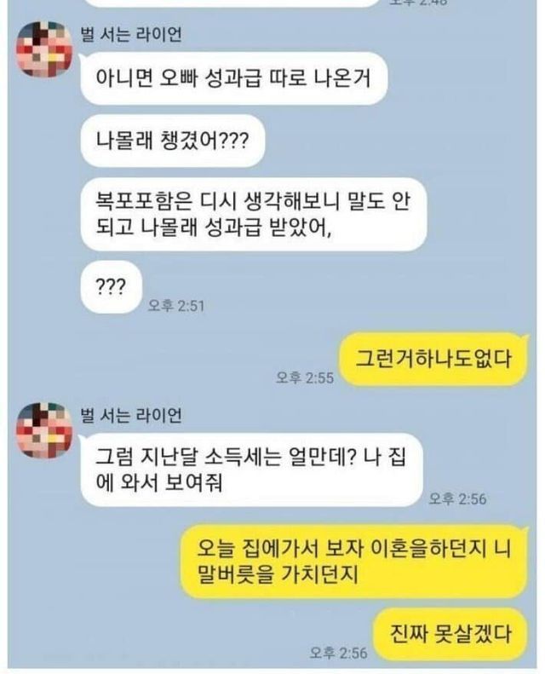The height and width of the screenshot is (674, 545).
Task: Tap the 오후 2:56 timestamp beside white bubble
Action: (458, 498)
